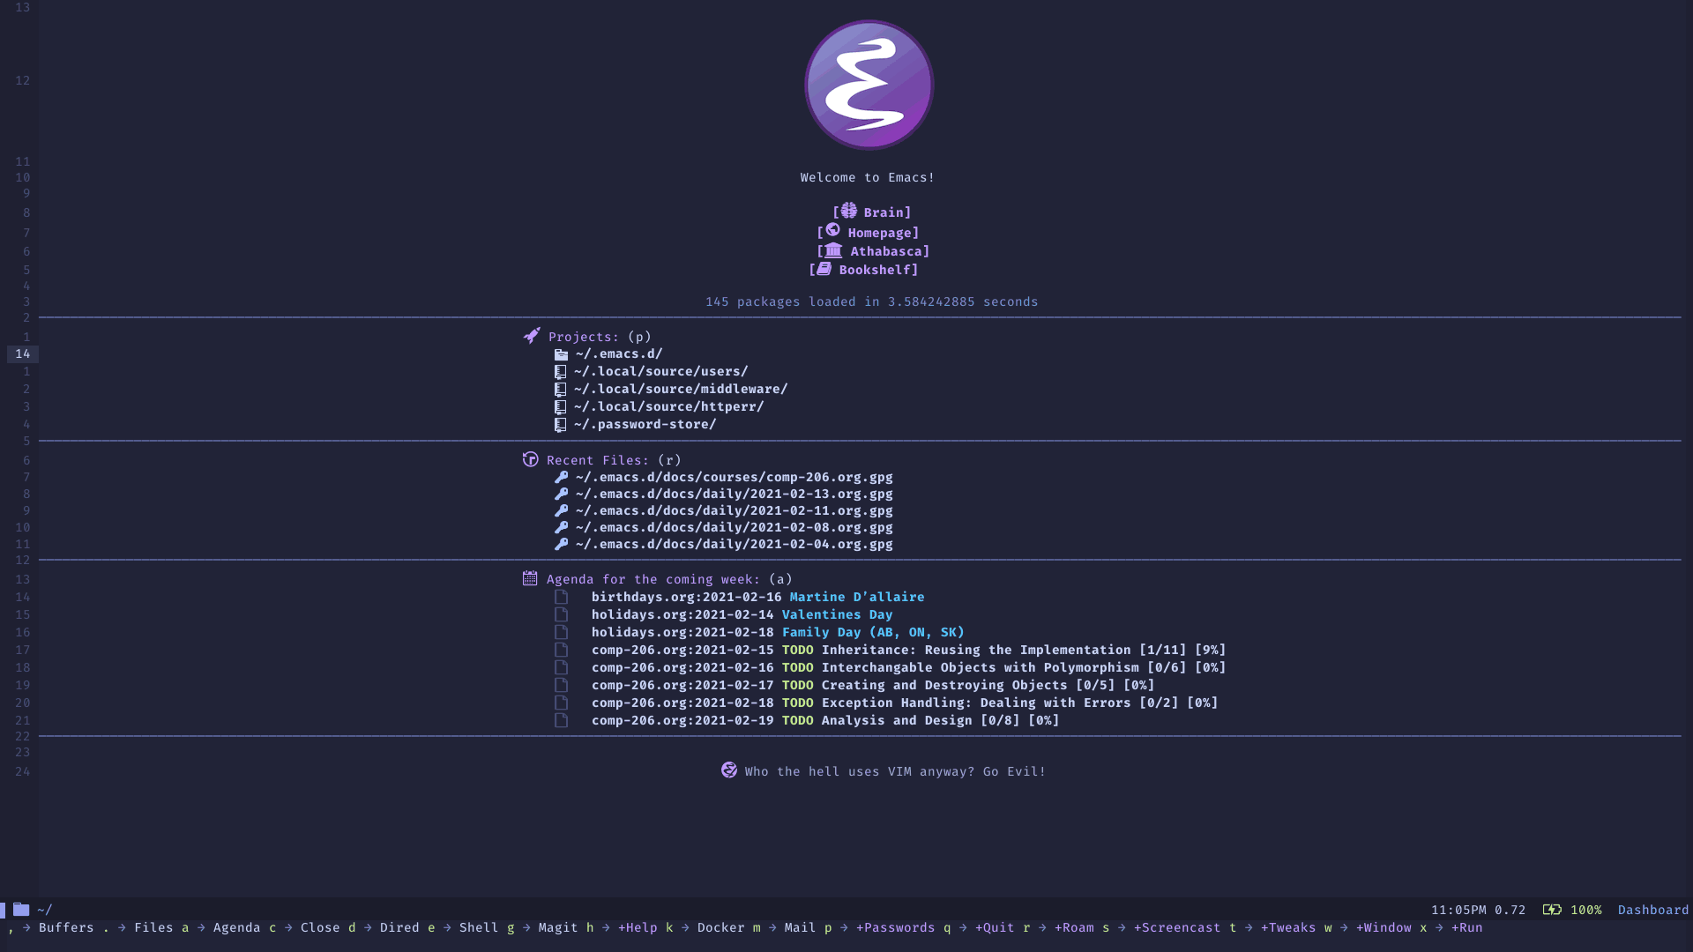This screenshot has width=1693, height=952.
Task: Open Agenda view with (a) shortcut
Action: [x=653, y=579]
